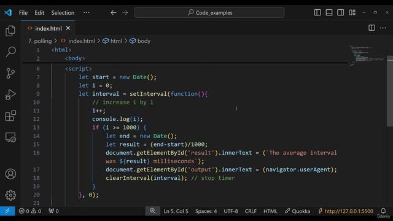The height and width of the screenshot is (221, 393).
Task: Open editor More Actions menu
Action: (x=383, y=28)
